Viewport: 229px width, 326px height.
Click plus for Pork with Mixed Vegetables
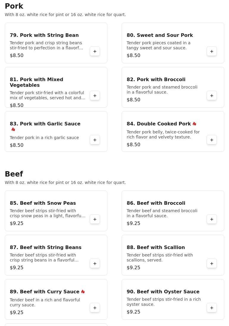95,96
